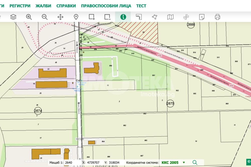Click parcel number 17 on the map
The image size is (251, 167).
point(41,138)
